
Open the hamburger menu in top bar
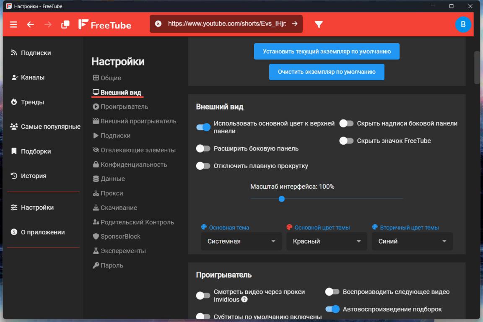tap(14, 24)
